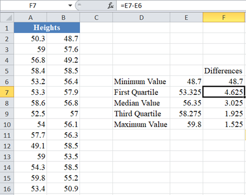Select cell containing 56.4

63,82
